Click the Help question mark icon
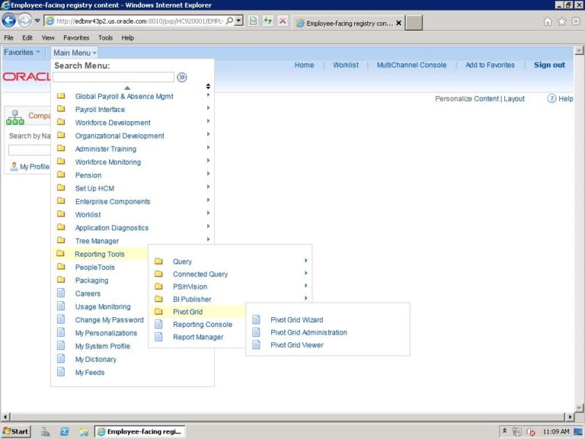The width and height of the screenshot is (585, 439). click(x=551, y=99)
